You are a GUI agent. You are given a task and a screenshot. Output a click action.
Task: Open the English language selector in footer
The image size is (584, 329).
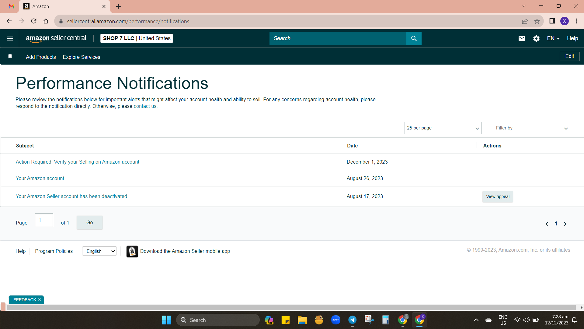pyautogui.click(x=99, y=251)
